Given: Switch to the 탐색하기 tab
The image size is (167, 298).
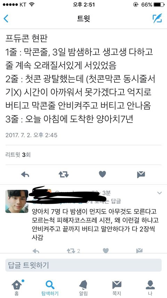Looking at the screenshot, I should 50,287.
